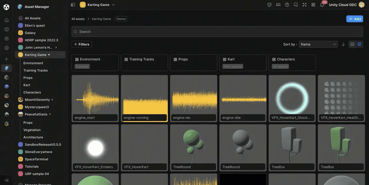Click the user avatar picture
Viewport: 369px width, 185px height.
click(362, 5)
